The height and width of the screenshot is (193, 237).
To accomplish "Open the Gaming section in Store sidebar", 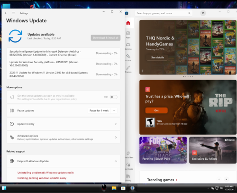I will pos(128,46).
